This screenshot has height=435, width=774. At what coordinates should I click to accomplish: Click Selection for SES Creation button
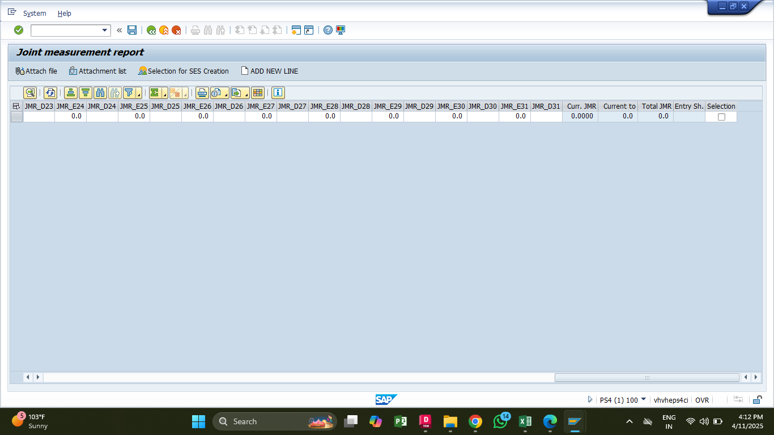183,71
